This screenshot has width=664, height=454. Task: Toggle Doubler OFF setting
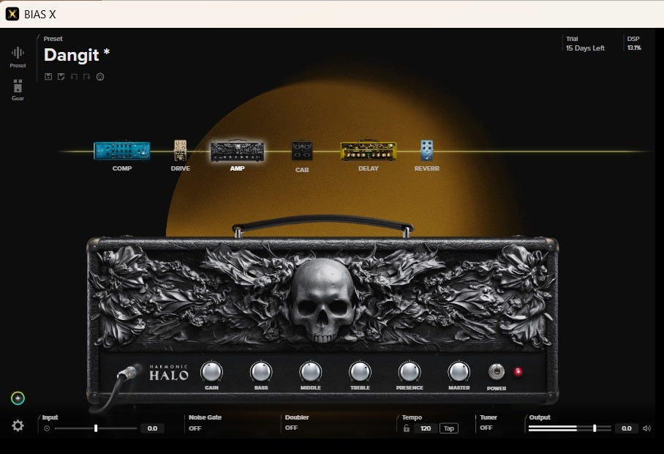tap(291, 428)
